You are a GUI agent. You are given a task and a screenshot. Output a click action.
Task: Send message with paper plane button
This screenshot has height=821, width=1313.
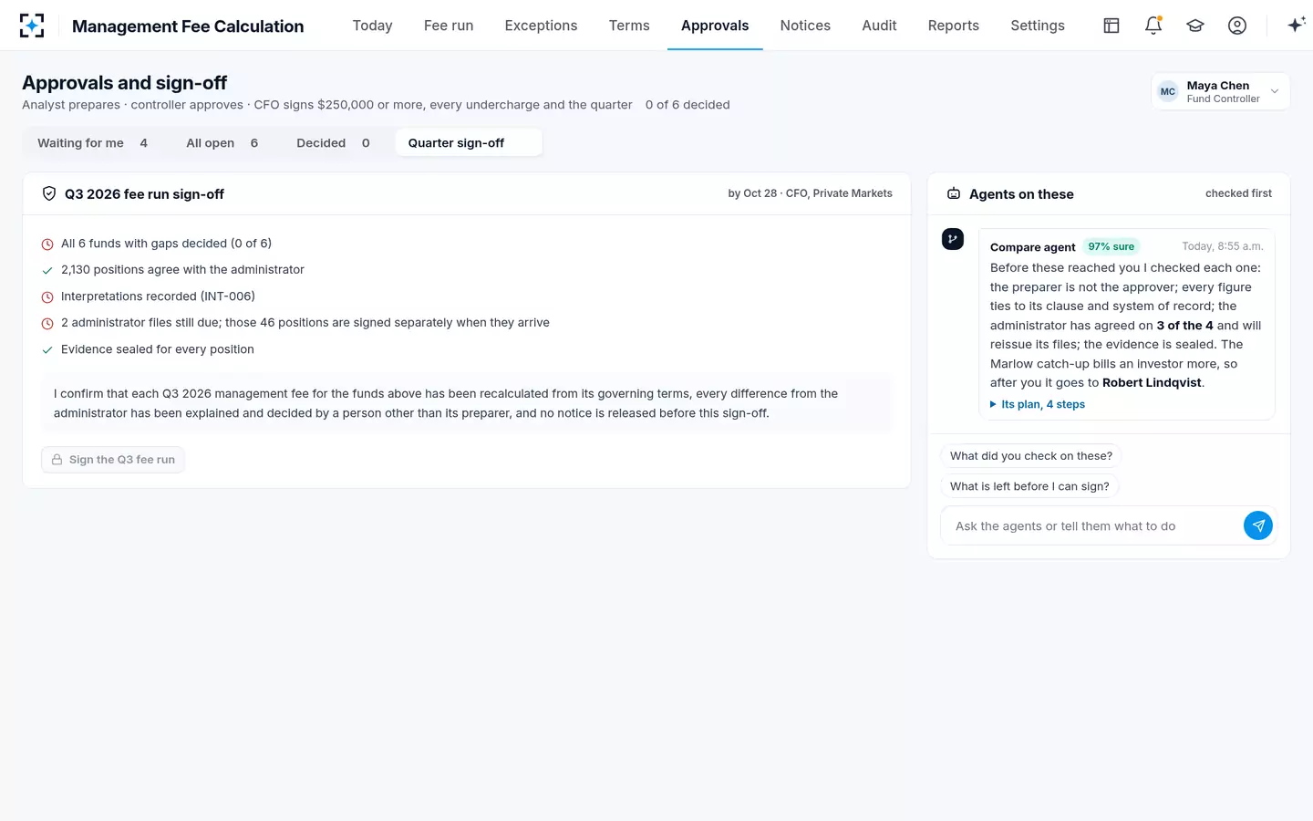pyautogui.click(x=1258, y=525)
